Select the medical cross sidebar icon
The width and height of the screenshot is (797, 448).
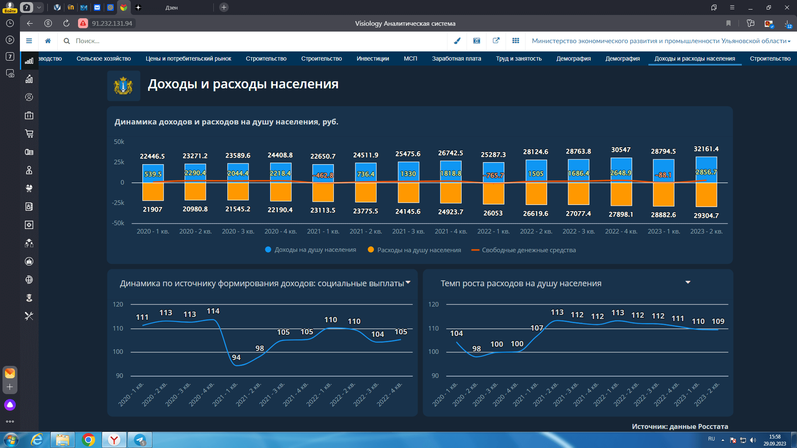pyautogui.click(x=29, y=225)
